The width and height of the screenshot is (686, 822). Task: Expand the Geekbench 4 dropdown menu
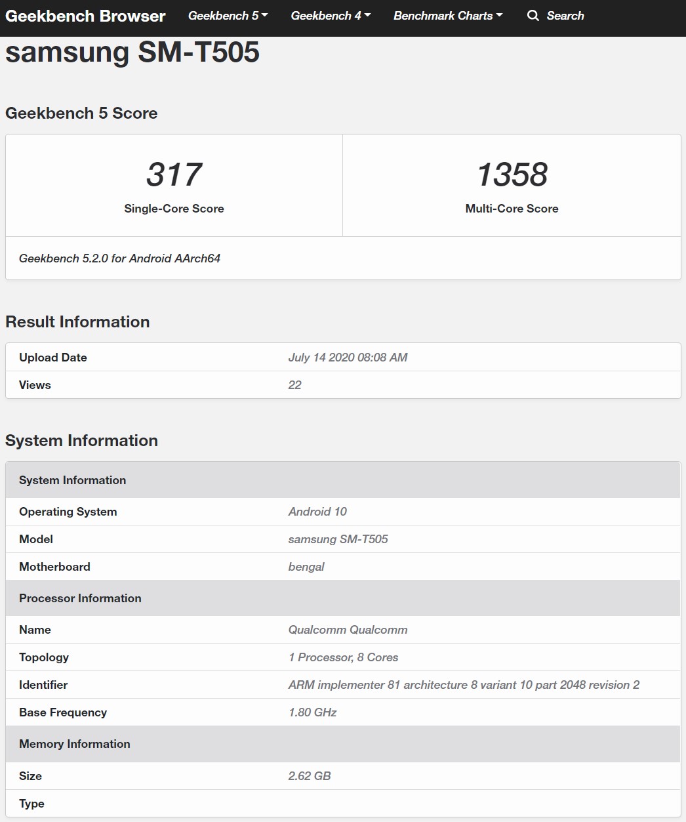(x=331, y=16)
